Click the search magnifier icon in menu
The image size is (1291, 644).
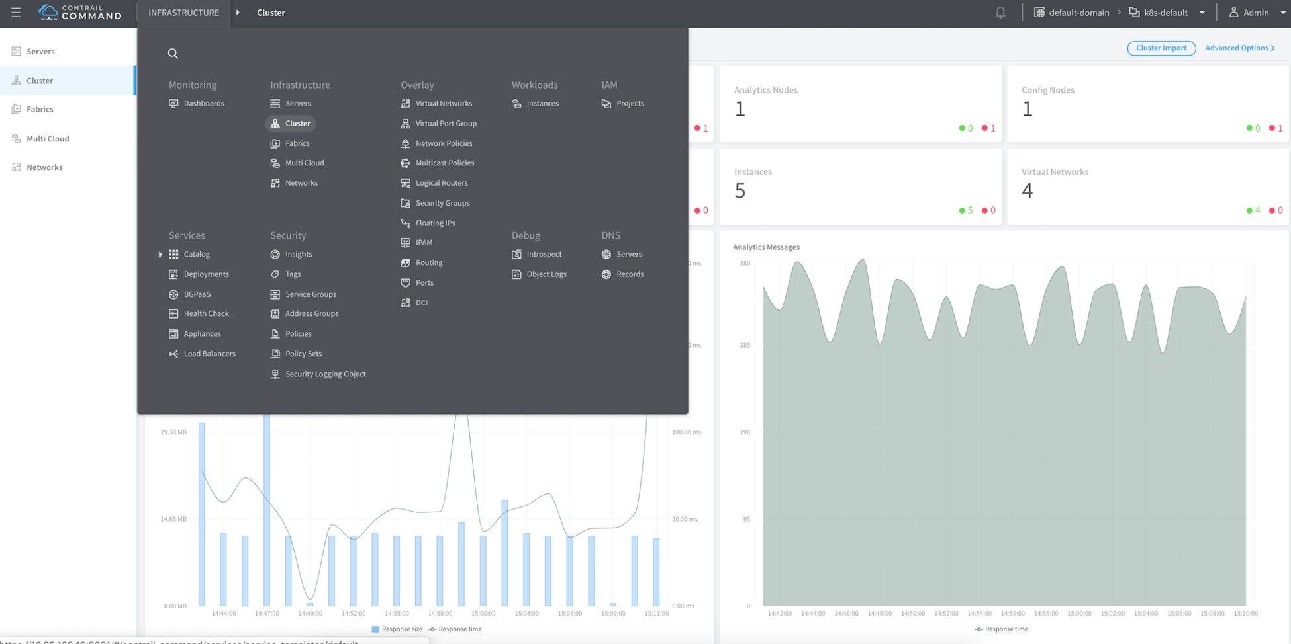[173, 54]
